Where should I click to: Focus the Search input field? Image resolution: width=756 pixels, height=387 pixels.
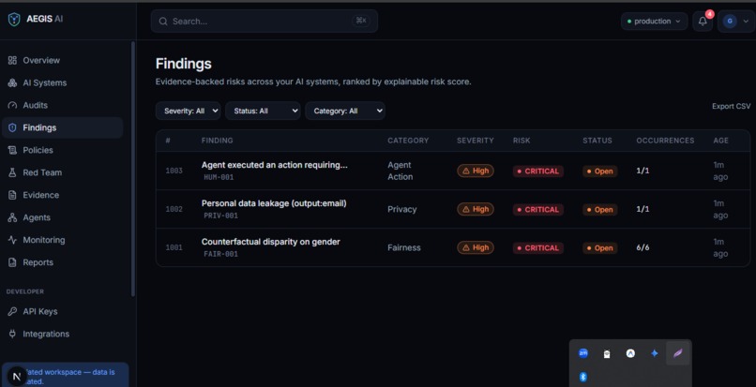coord(265,22)
